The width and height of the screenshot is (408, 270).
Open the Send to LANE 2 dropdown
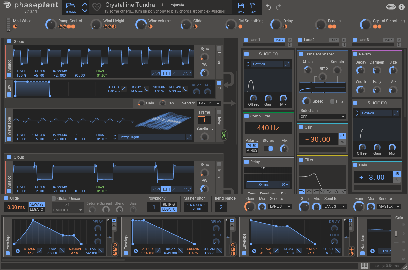(209, 103)
